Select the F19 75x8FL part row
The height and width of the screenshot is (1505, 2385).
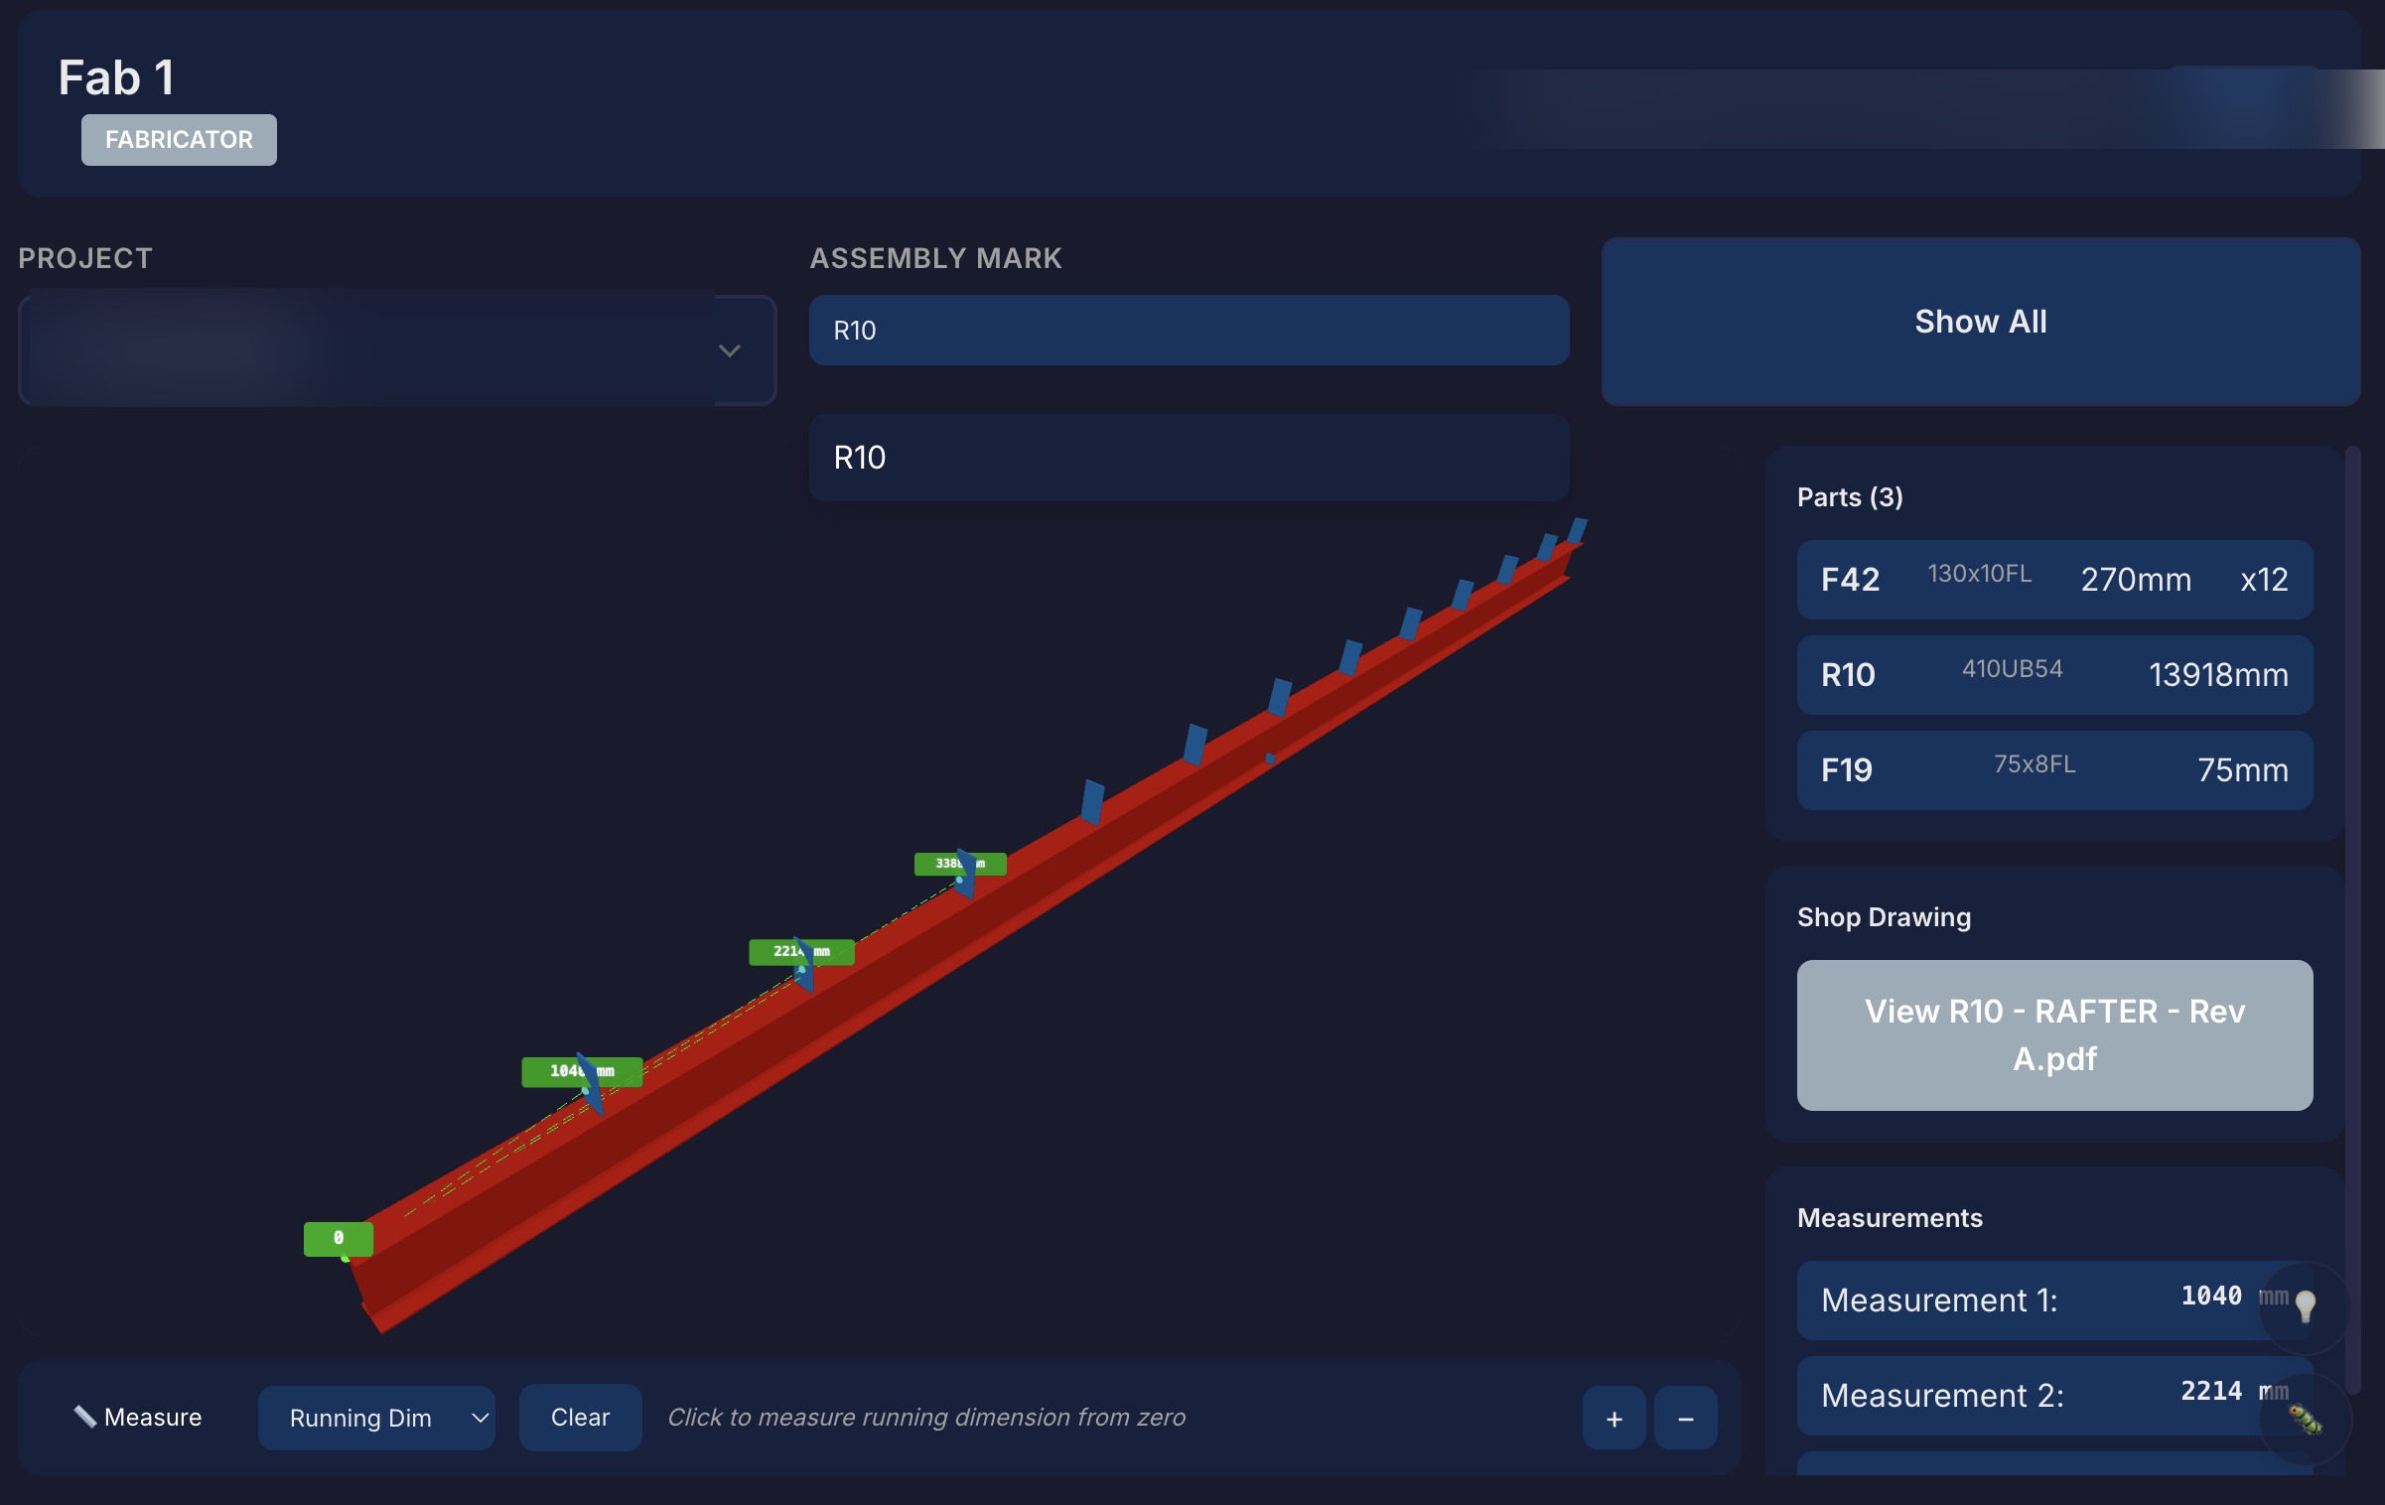point(2053,770)
